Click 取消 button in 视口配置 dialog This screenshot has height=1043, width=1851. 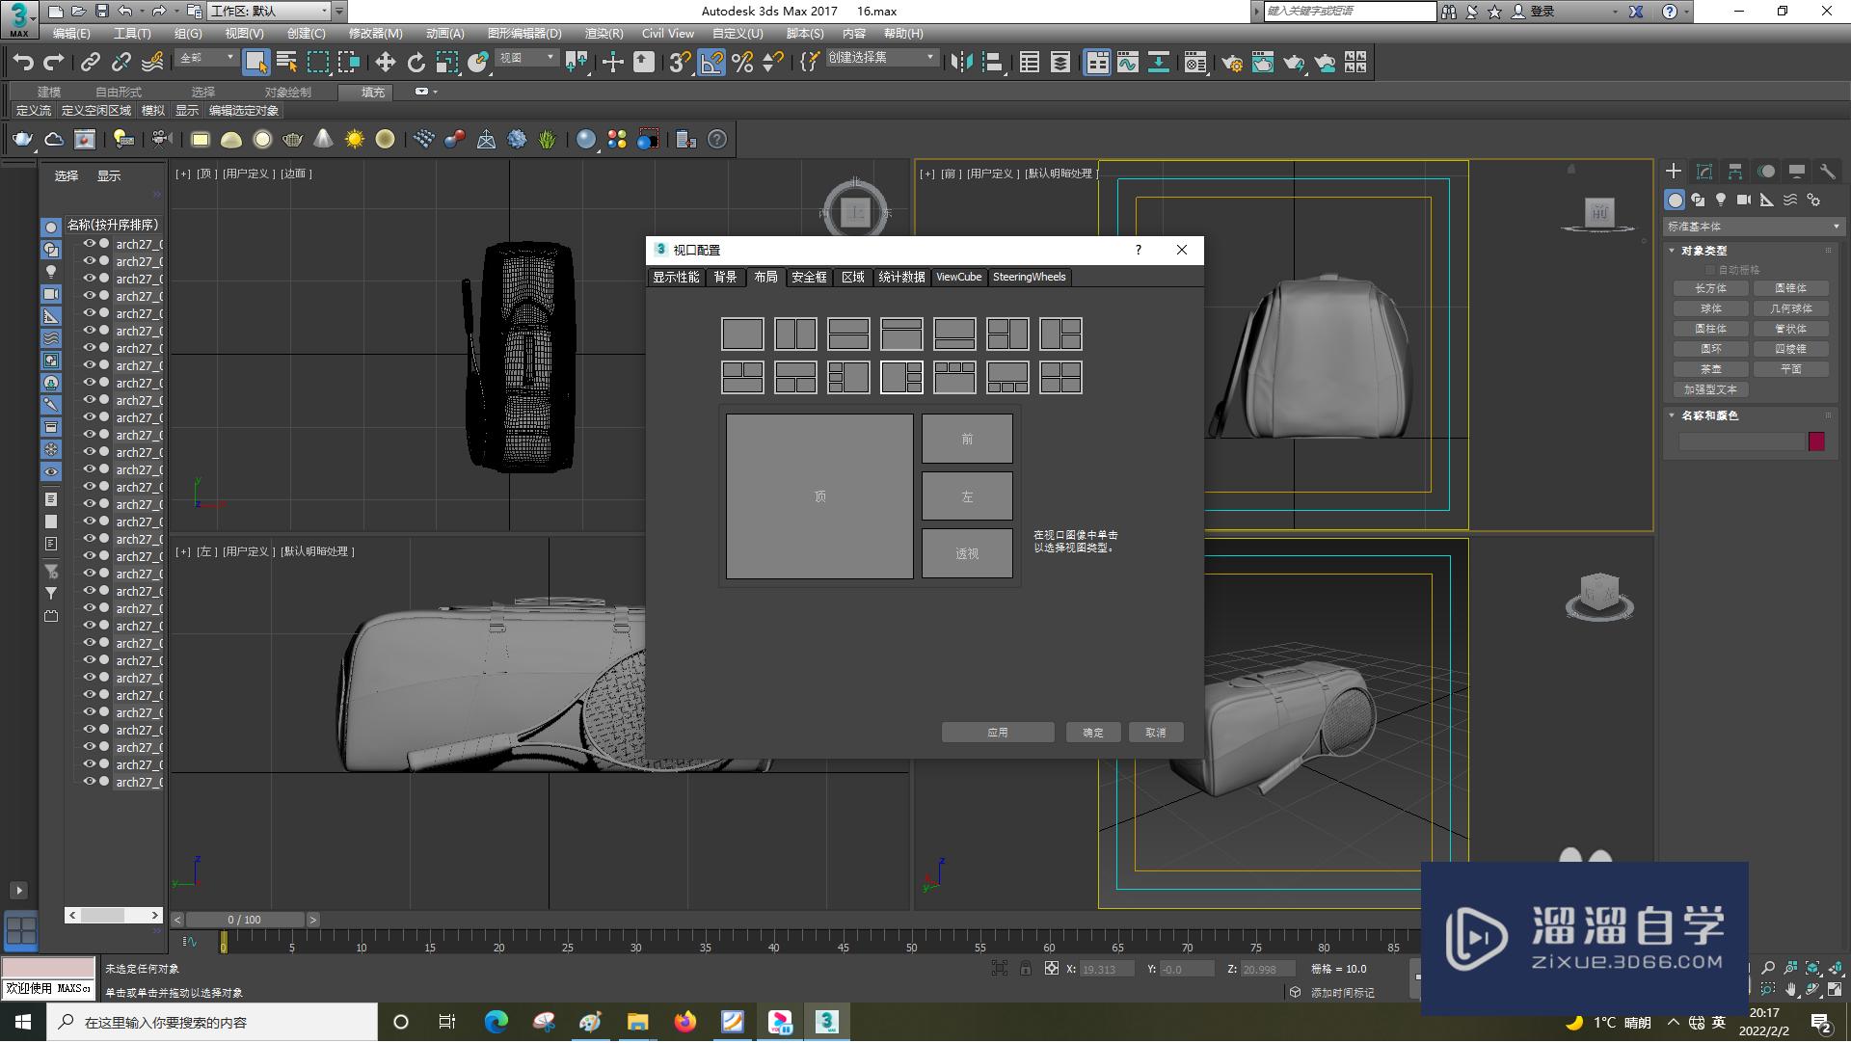tap(1156, 733)
